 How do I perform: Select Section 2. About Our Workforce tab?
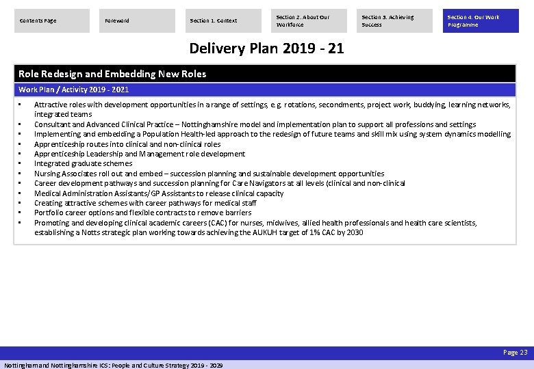pos(309,20)
